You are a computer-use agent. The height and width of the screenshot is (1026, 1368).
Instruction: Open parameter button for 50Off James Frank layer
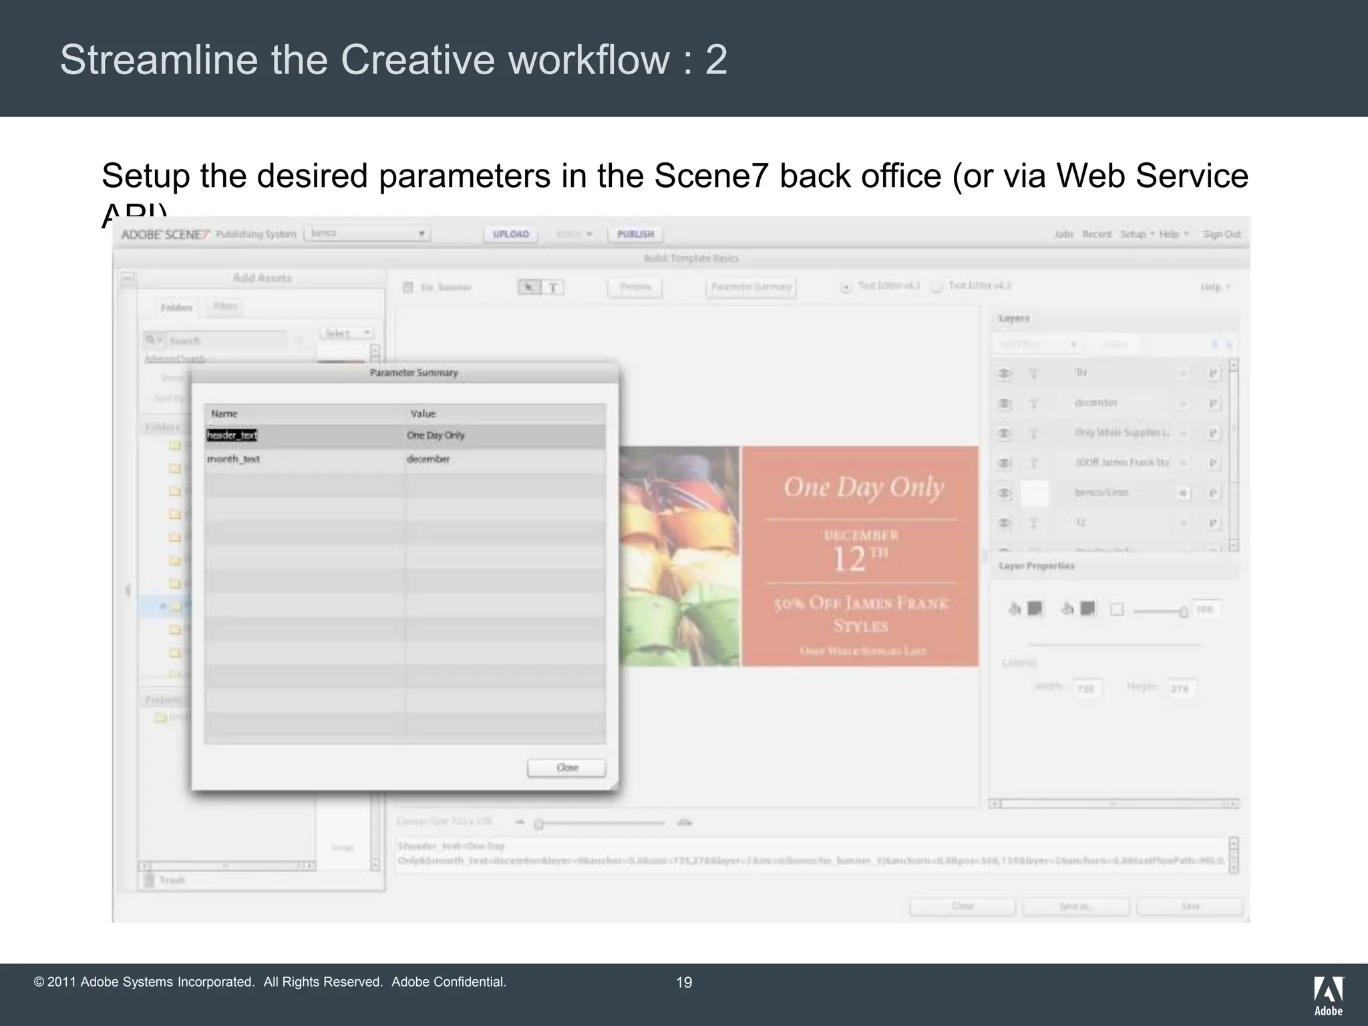coord(1214,463)
